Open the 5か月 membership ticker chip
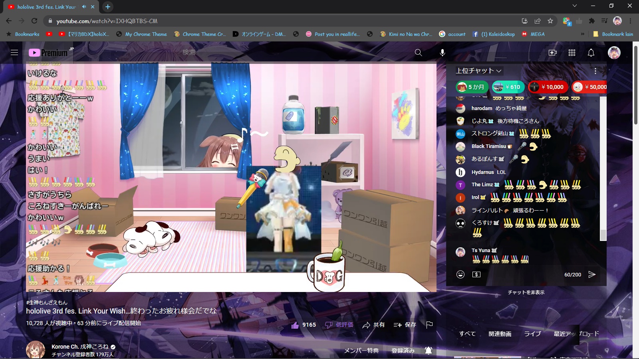639x359 pixels. [x=472, y=87]
